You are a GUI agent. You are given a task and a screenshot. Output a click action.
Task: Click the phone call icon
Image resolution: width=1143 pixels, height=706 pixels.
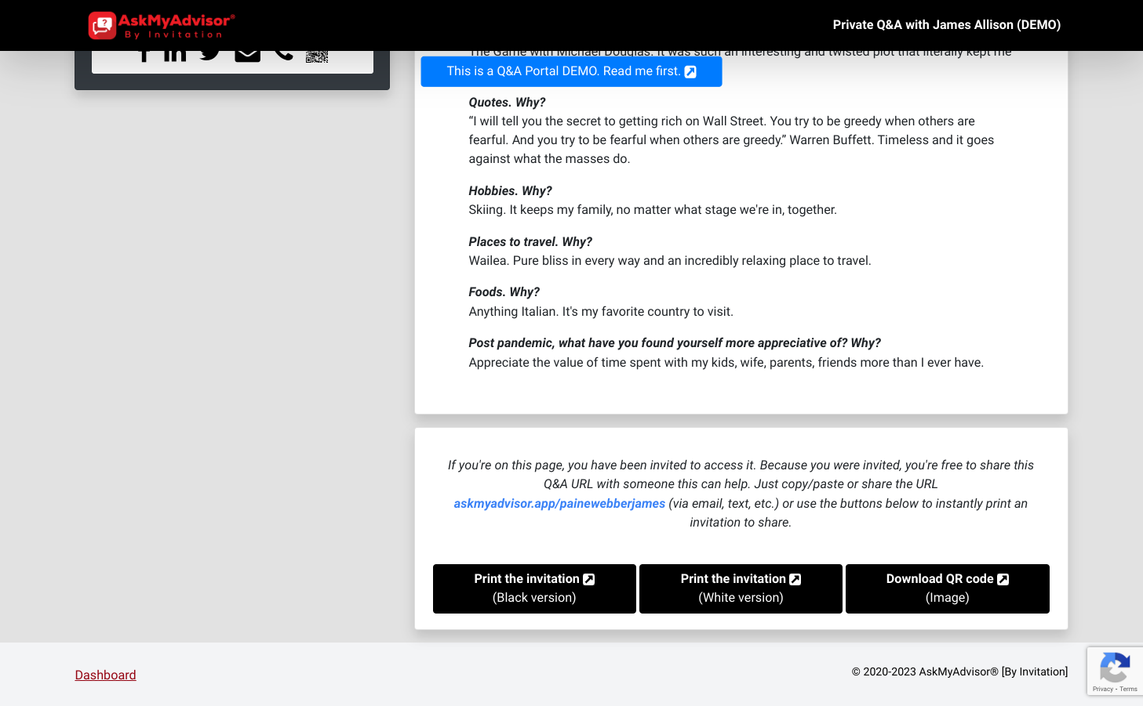tap(283, 55)
